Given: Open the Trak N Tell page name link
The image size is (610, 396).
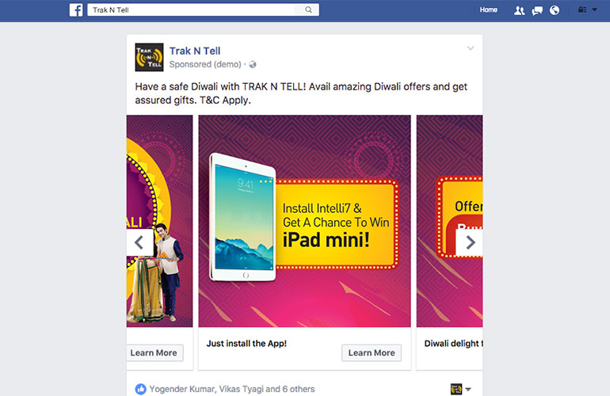Looking at the screenshot, I should pos(195,51).
